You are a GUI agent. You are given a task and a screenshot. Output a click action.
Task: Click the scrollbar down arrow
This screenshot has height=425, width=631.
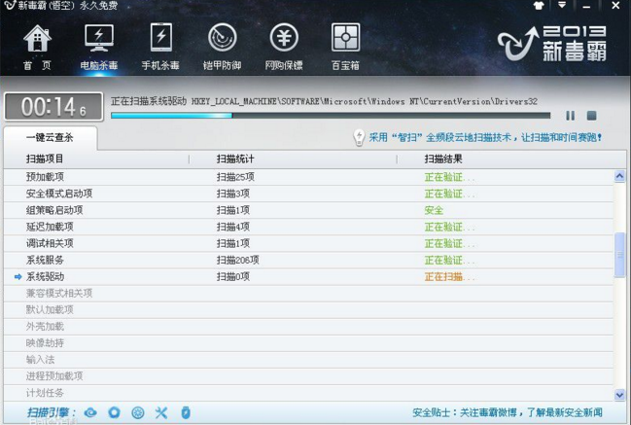pyautogui.click(x=619, y=395)
